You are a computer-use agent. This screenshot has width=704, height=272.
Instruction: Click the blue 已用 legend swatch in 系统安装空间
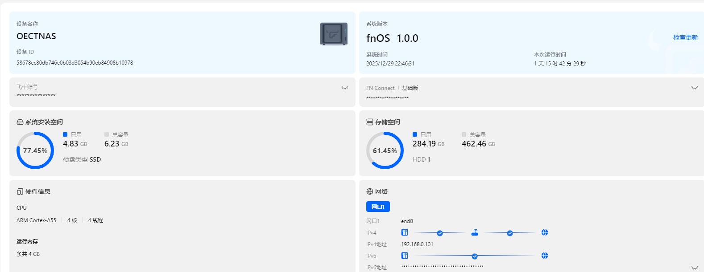click(x=65, y=134)
